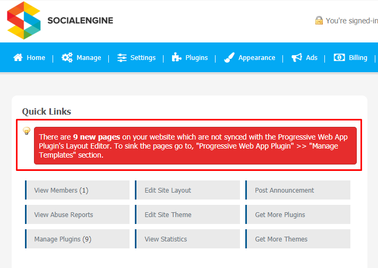Click the You're signed-in text
378x268 pixels.
point(352,21)
